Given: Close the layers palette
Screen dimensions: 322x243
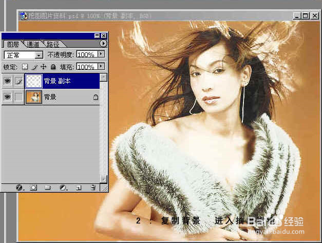Looking at the screenshot, I should pos(104,36).
